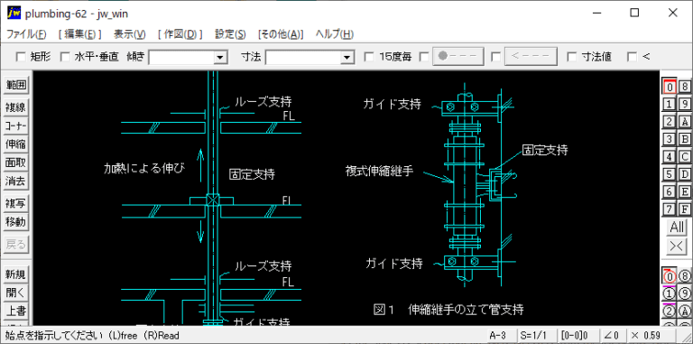Select circled layer group 0
The image size is (693, 344).
[670, 277]
